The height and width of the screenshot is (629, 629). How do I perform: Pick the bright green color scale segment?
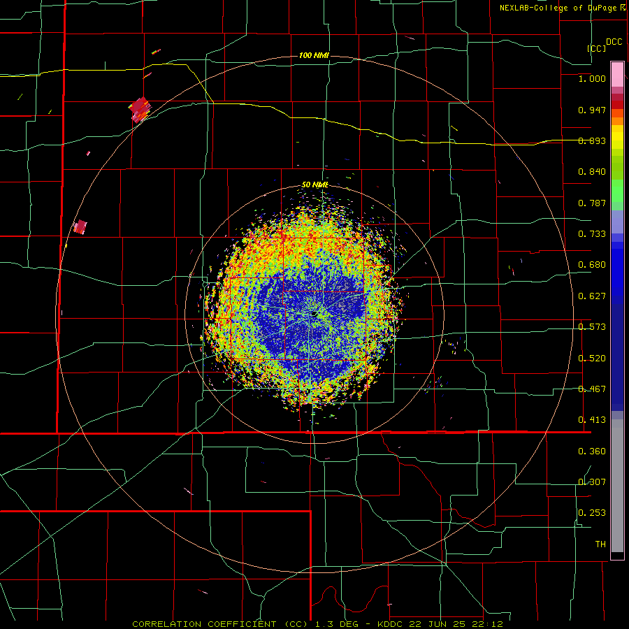(617, 191)
